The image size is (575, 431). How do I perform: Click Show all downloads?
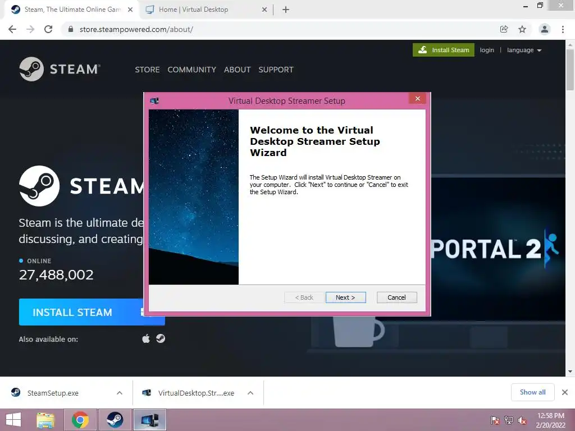coord(532,392)
